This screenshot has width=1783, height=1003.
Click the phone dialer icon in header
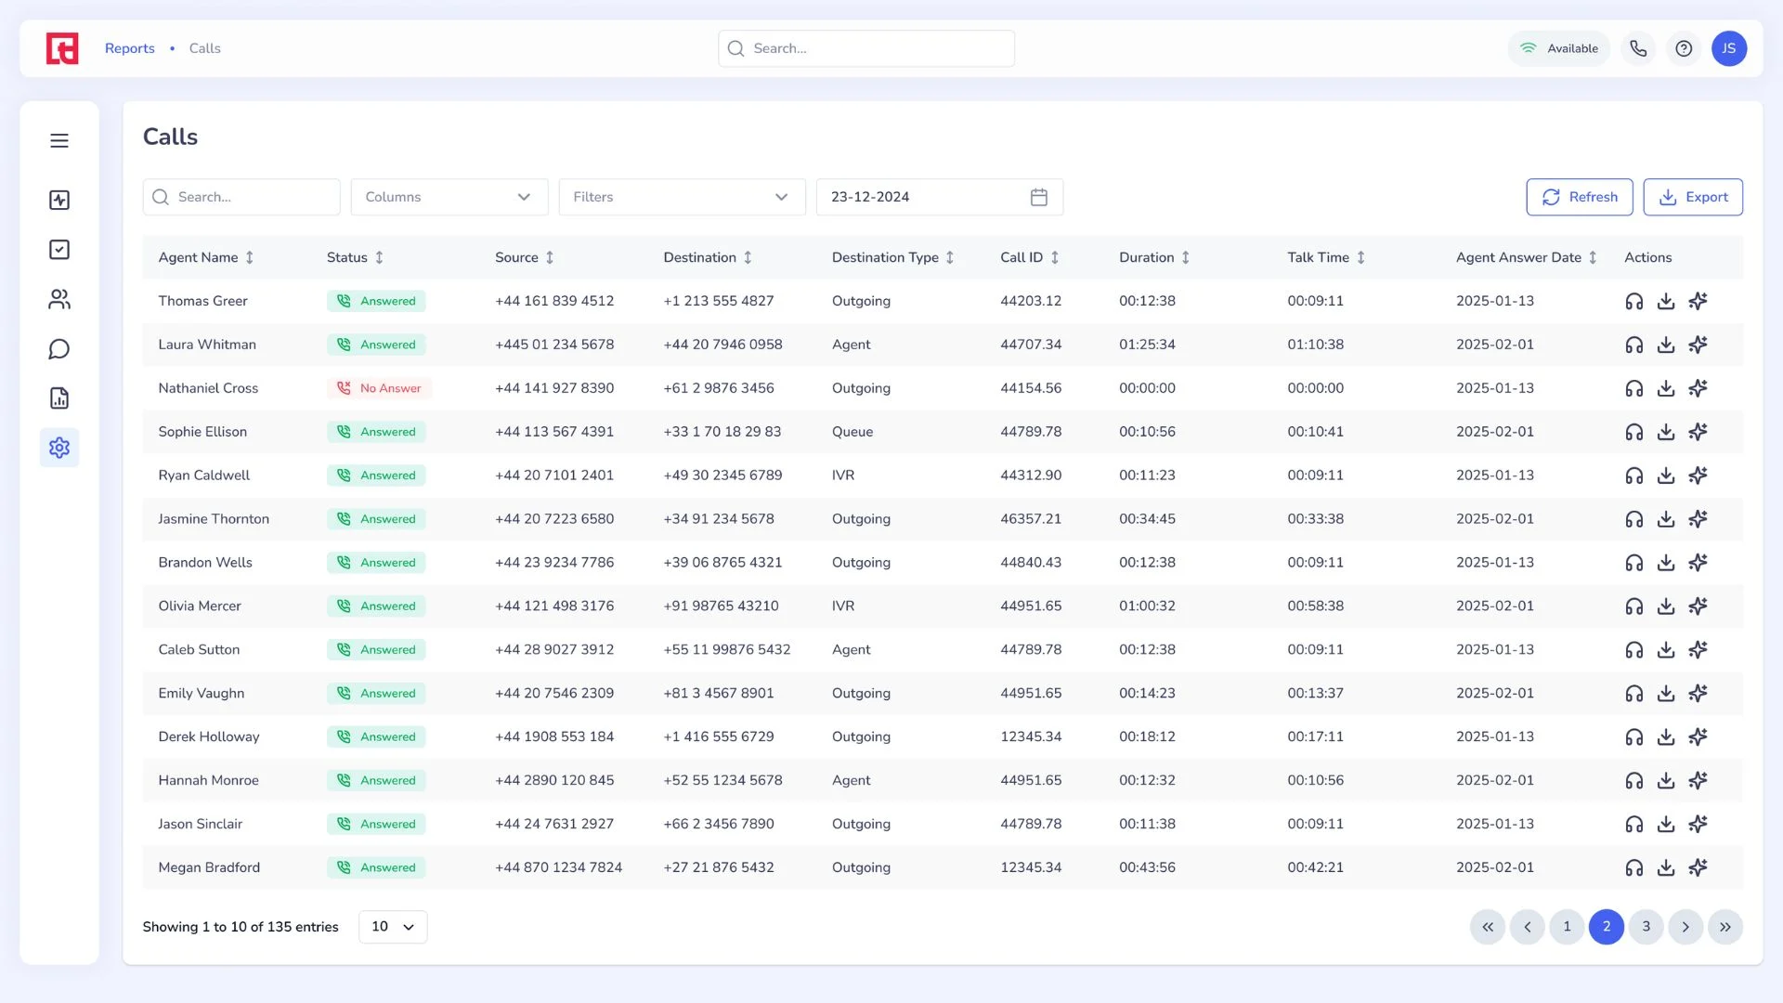pos(1638,48)
